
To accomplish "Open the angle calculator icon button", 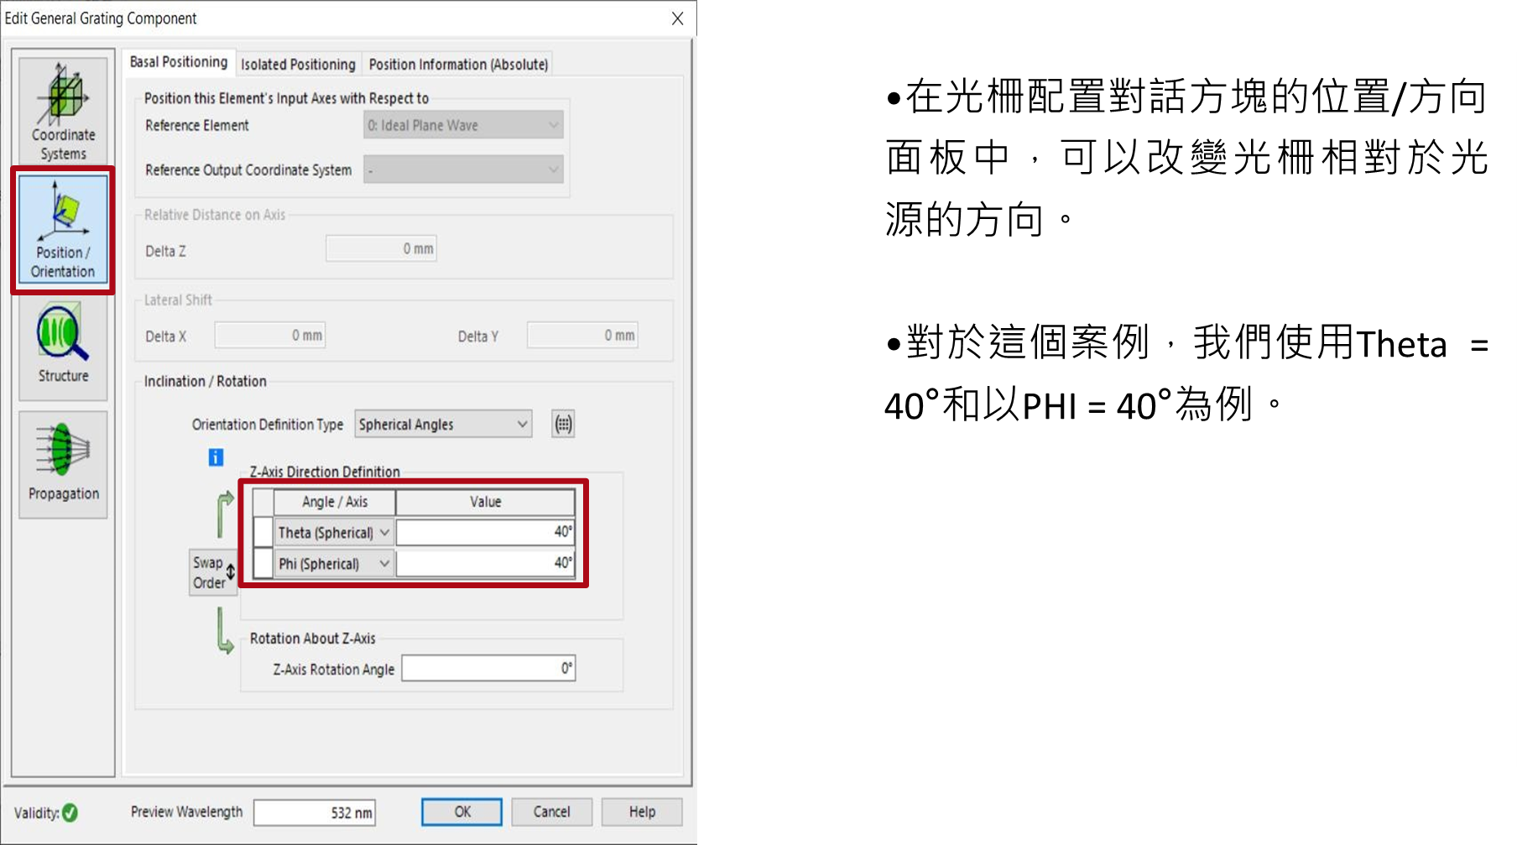I will pyautogui.click(x=563, y=425).
